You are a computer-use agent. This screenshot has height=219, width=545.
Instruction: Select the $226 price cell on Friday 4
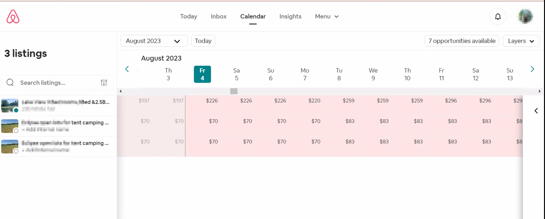click(212, 101)
